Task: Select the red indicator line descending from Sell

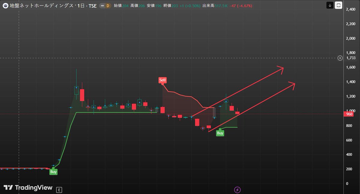Action: coord(186,96)
